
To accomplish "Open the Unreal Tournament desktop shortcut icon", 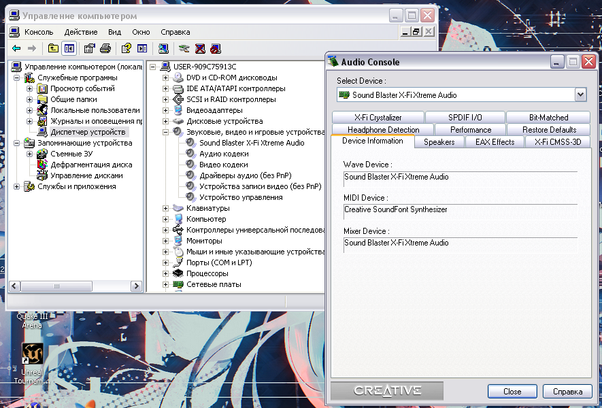I will click(x=32, y=354).
